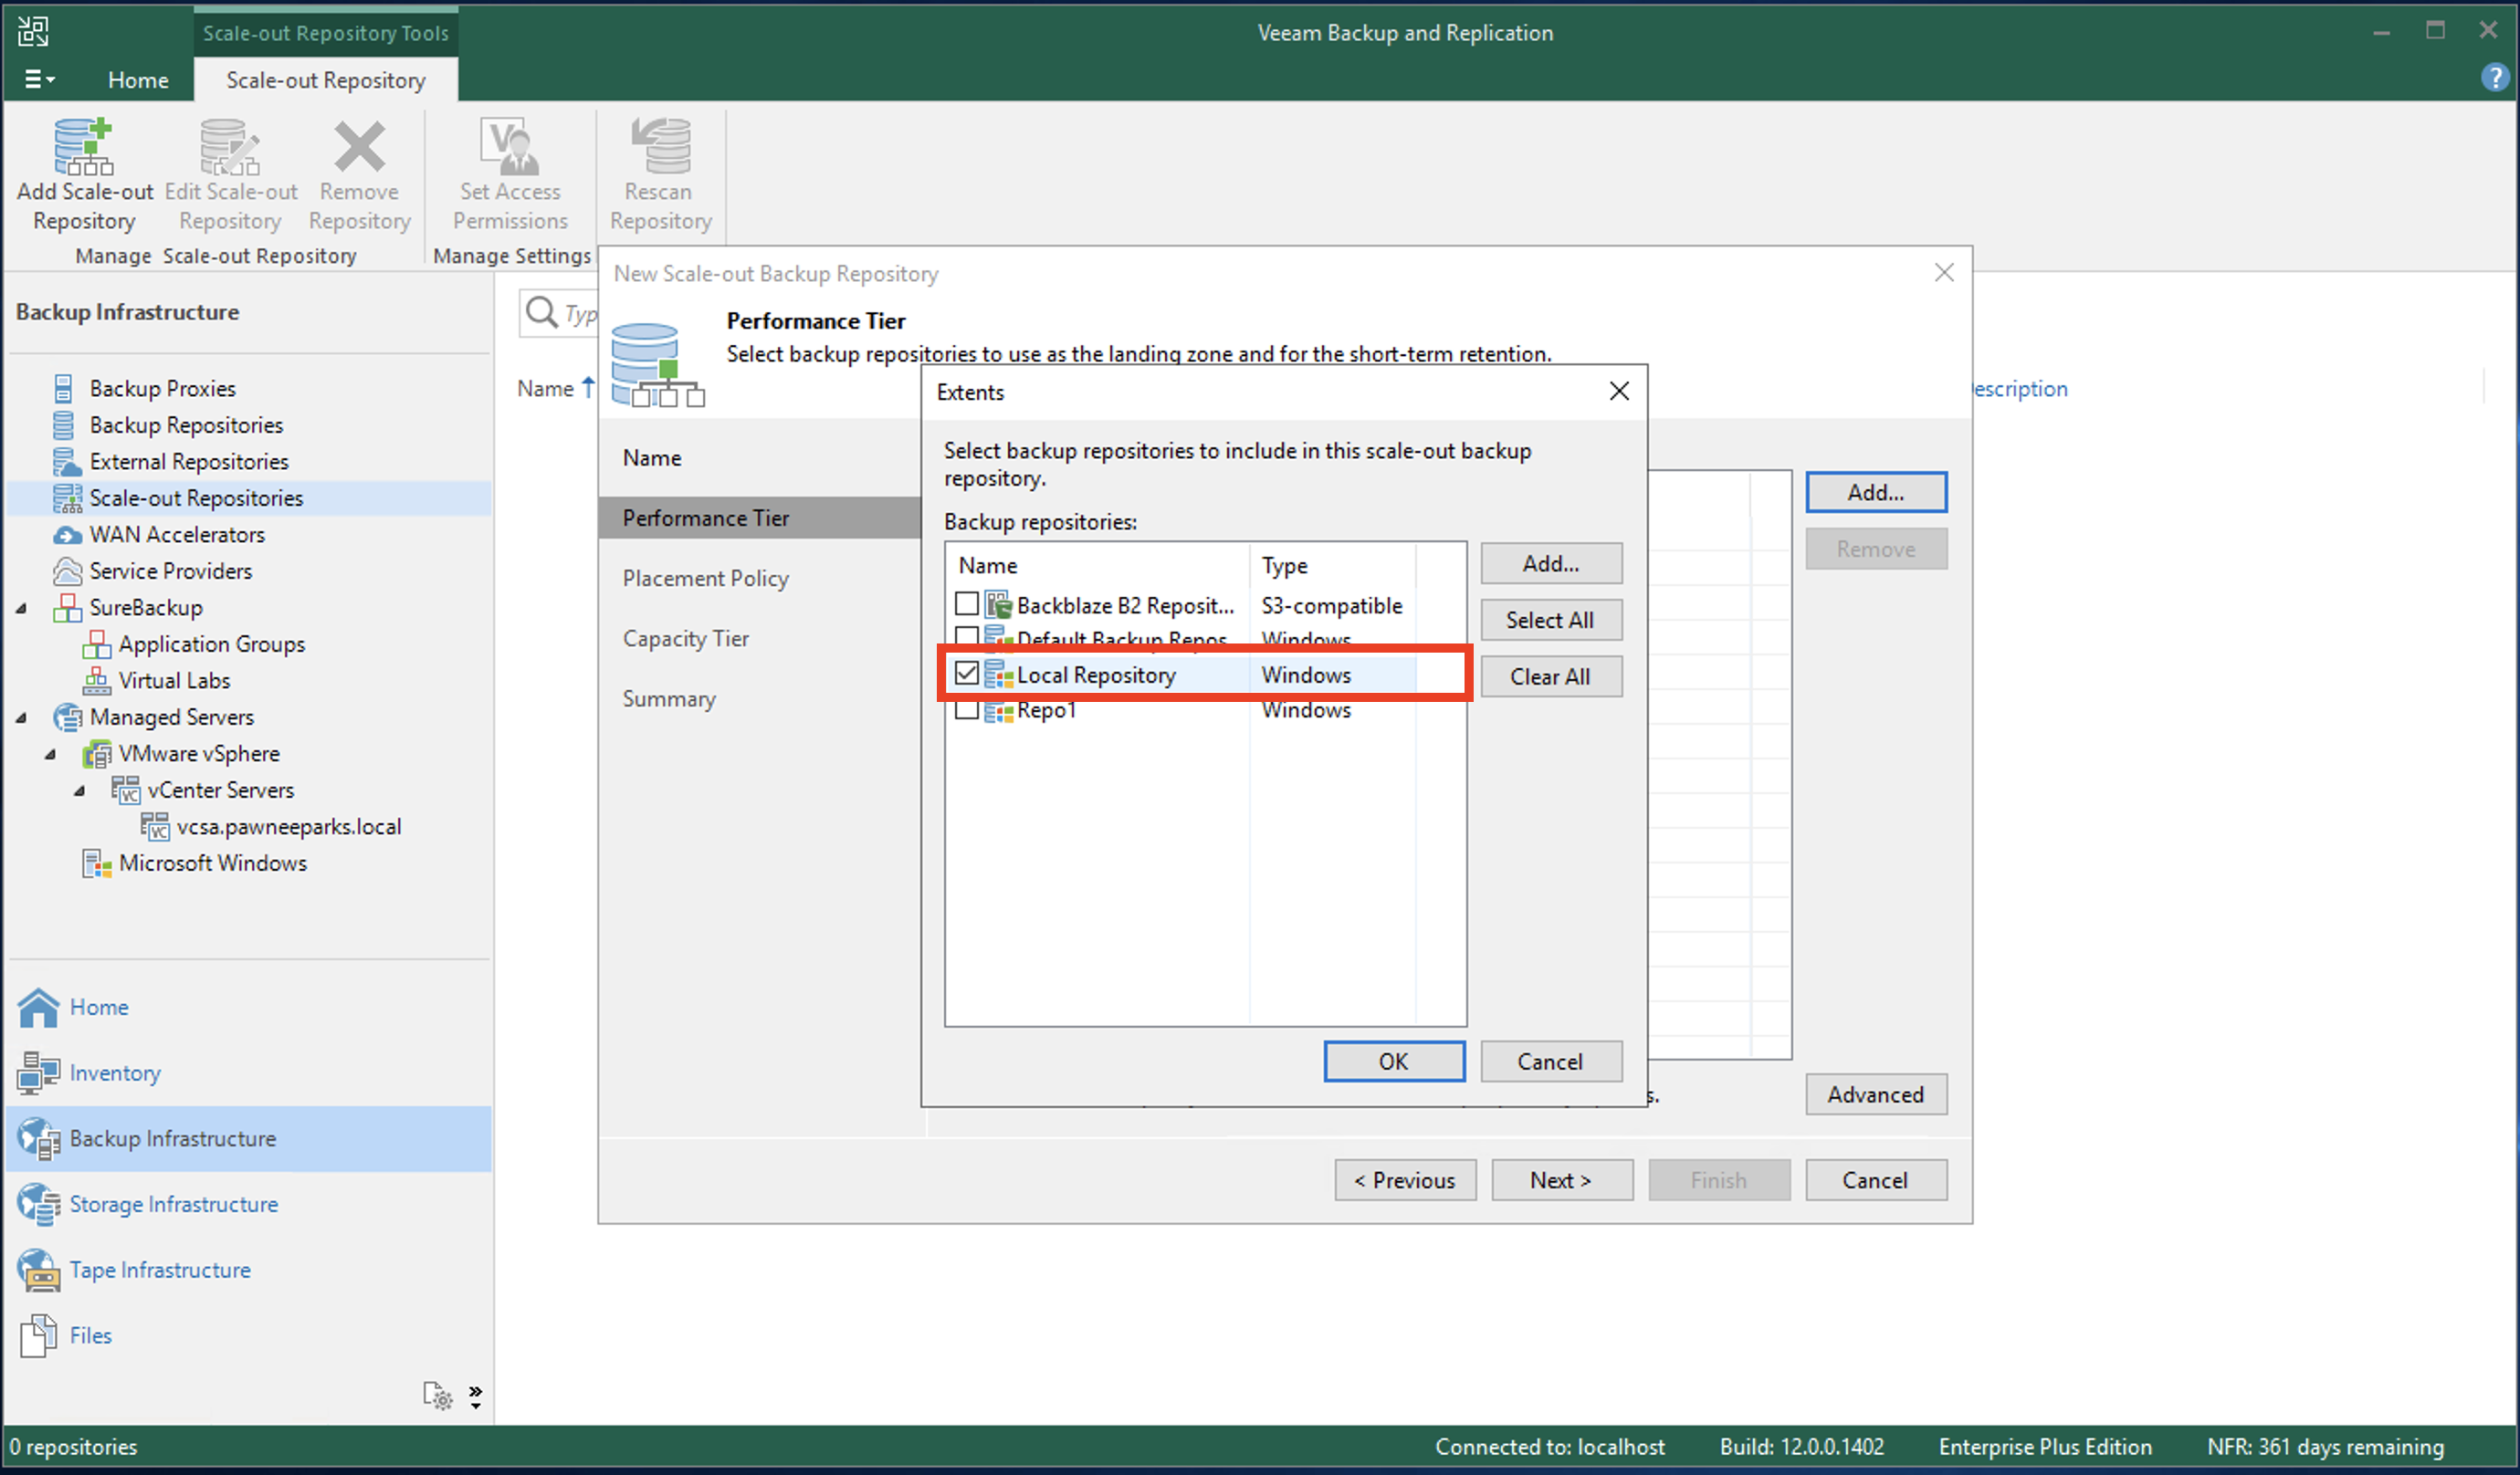Collapse the vCenter Servers tree node

79,790
